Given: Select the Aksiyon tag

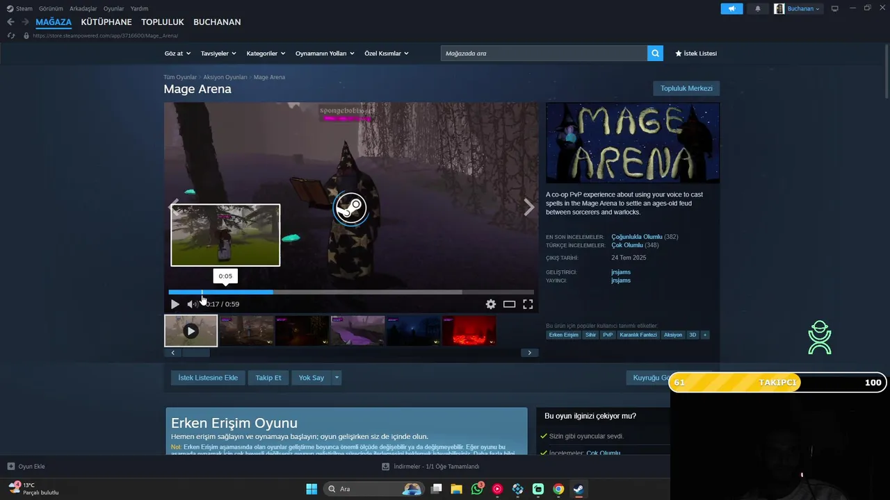Looking at the screenshot, I should tap(673, 335).
